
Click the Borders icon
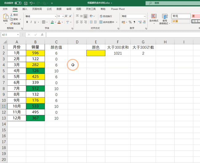(x=44, y=22)
